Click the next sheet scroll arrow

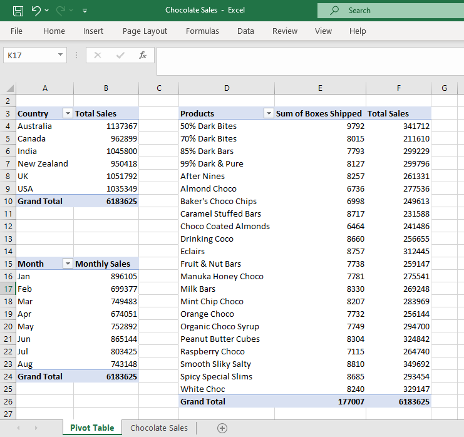coord(36,428)
